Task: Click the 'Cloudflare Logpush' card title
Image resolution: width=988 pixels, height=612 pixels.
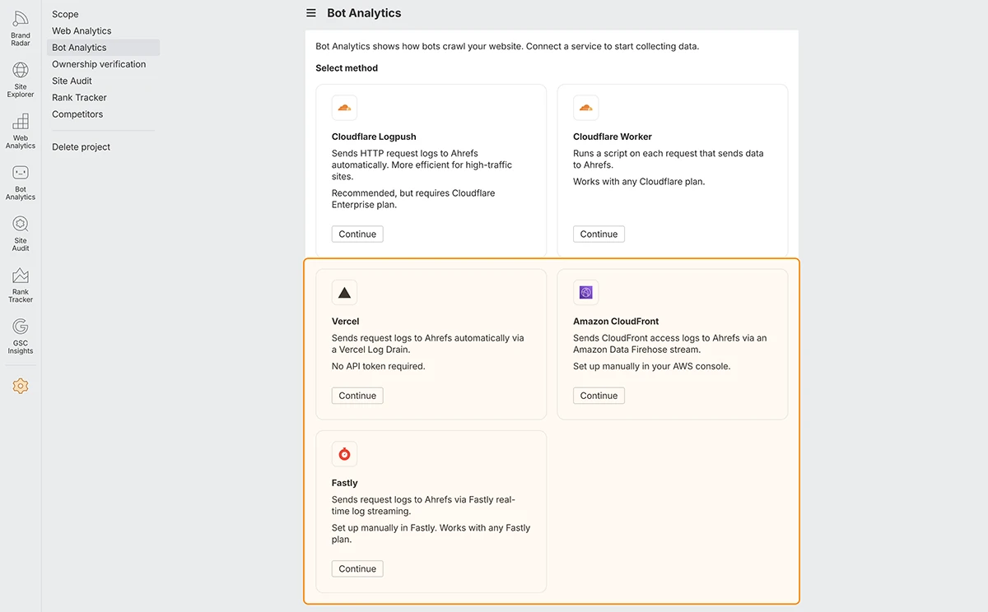Action: (x=374, y=137)
